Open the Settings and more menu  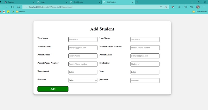[x=204, y=7]
